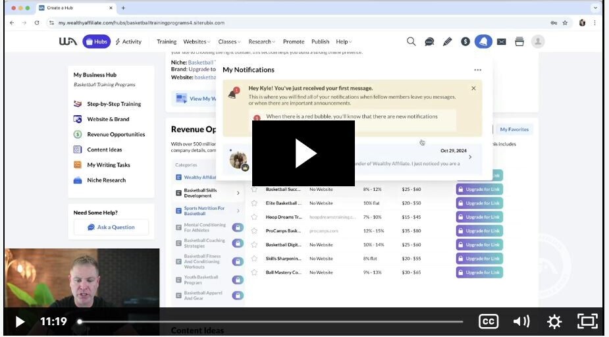Open the Oct 29, 2024 notification arrow
The height and width of the screenshot is (337, 609).
coord(470,157)
